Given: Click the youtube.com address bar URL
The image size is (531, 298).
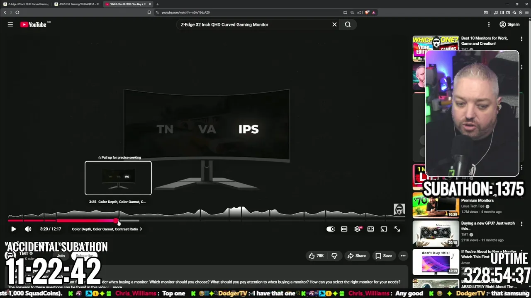Looking at the screenshot, I should (x=185, y=12).
